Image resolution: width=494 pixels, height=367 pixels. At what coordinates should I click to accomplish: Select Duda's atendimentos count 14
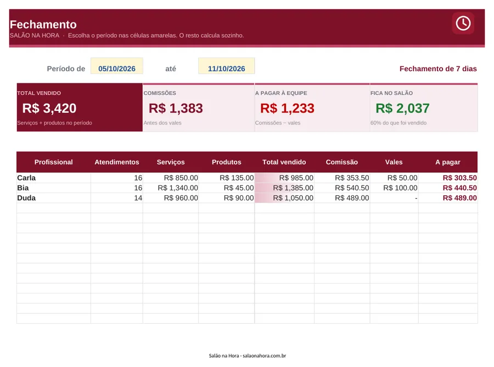(x=117, y=198)
